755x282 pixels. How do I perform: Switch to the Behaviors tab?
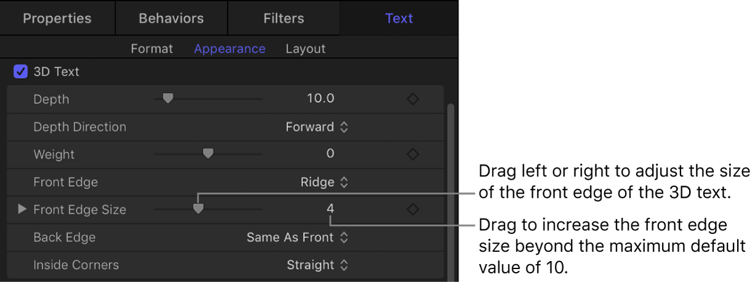171,18
